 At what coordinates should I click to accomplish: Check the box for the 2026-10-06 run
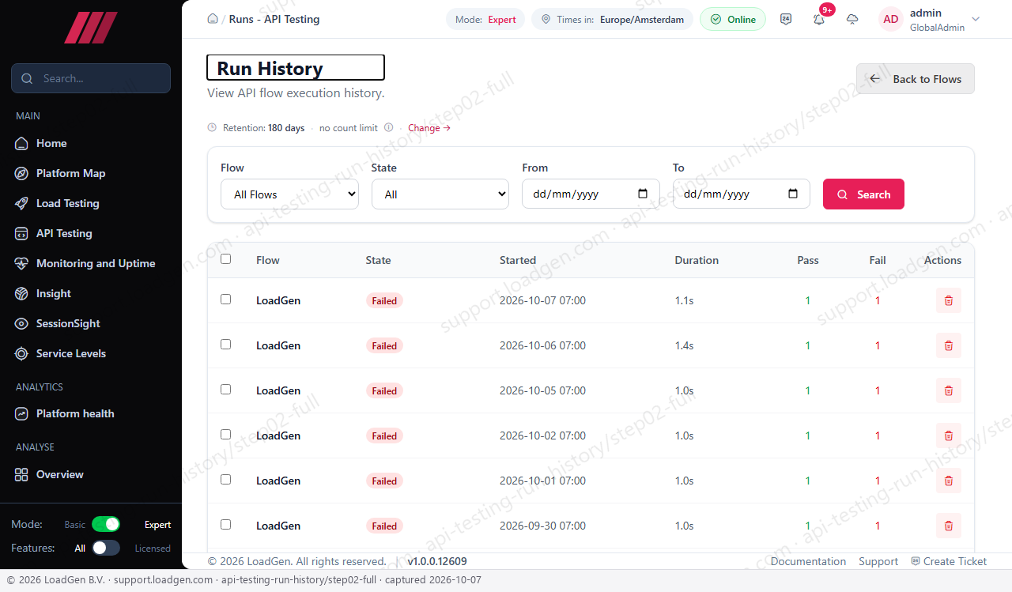(x=226, y=345)
